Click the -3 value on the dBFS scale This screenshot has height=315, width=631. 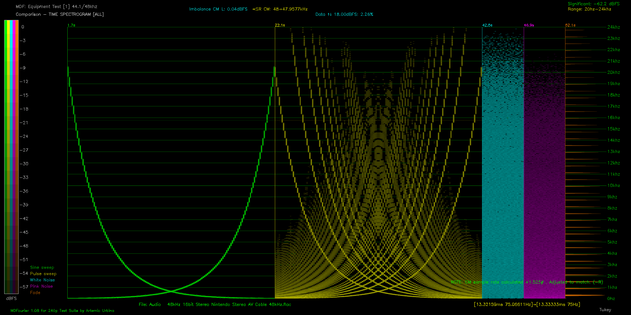tap(22, 41)
